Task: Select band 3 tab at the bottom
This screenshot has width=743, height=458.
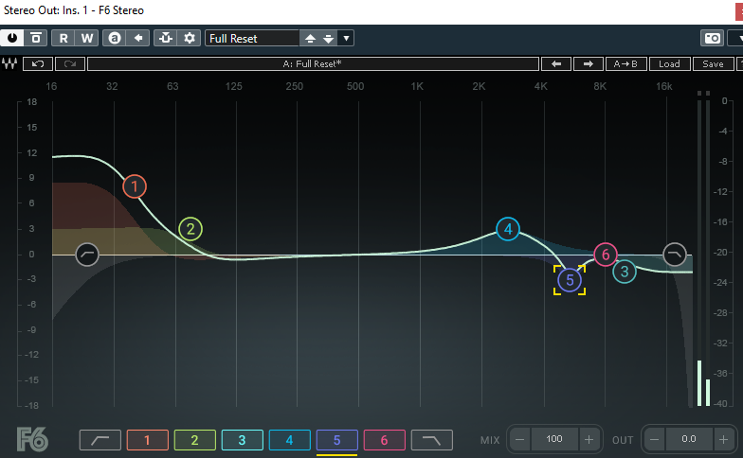Action: (x=242, y=440)
